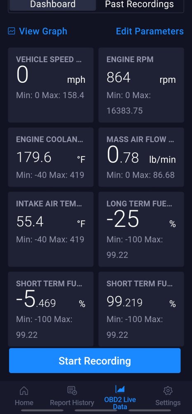Open the Home icon in bottom navigation
This screenshot has width=192, height=414.
point(24,390)
